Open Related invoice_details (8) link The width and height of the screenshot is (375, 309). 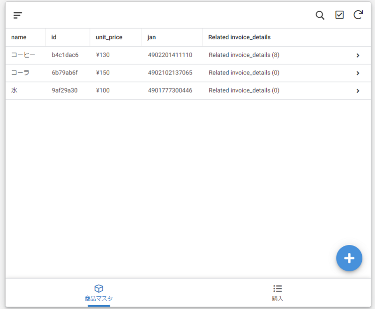pos(244,55)
